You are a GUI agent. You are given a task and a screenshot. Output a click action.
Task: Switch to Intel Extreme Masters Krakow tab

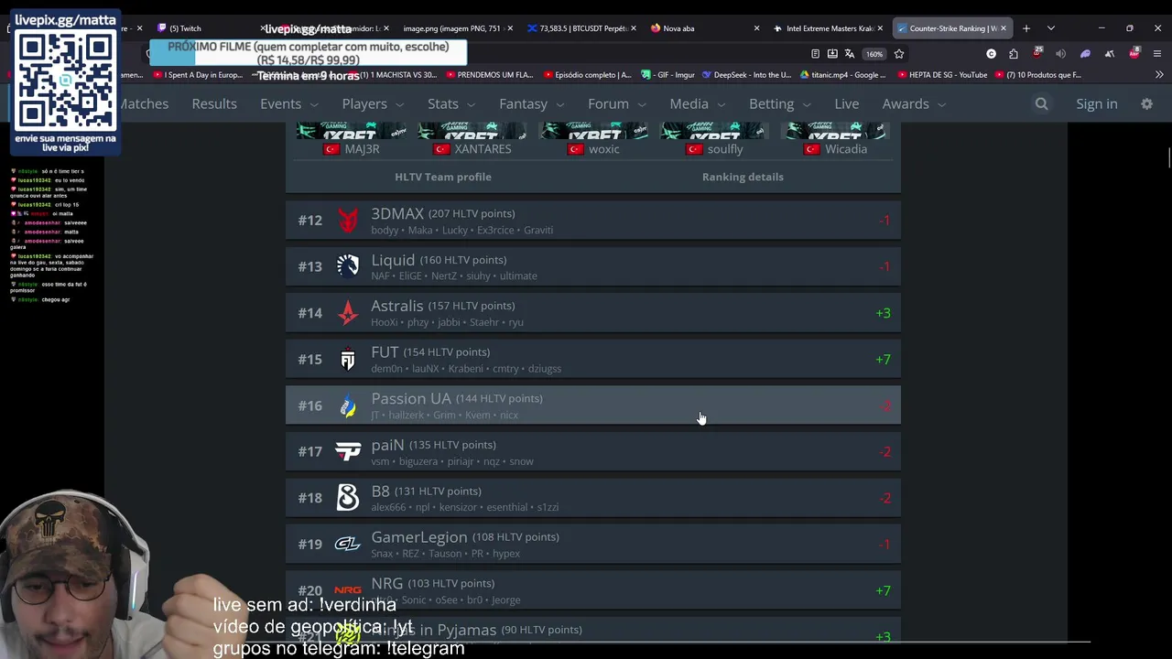point(829,28)
